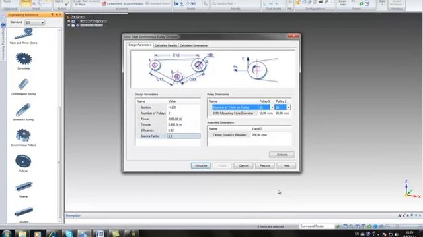Open Skype from the taskbar

pos(69,234)
